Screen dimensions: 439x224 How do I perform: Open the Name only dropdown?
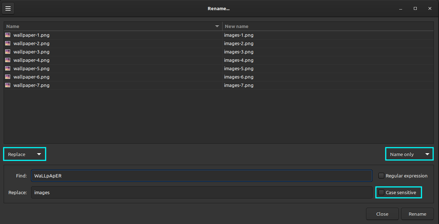click(x=409, y=154)
